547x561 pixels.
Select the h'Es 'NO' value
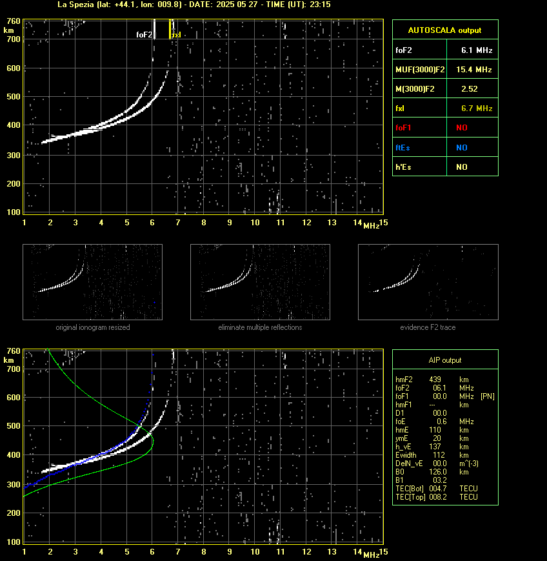[x=462, y=167]
